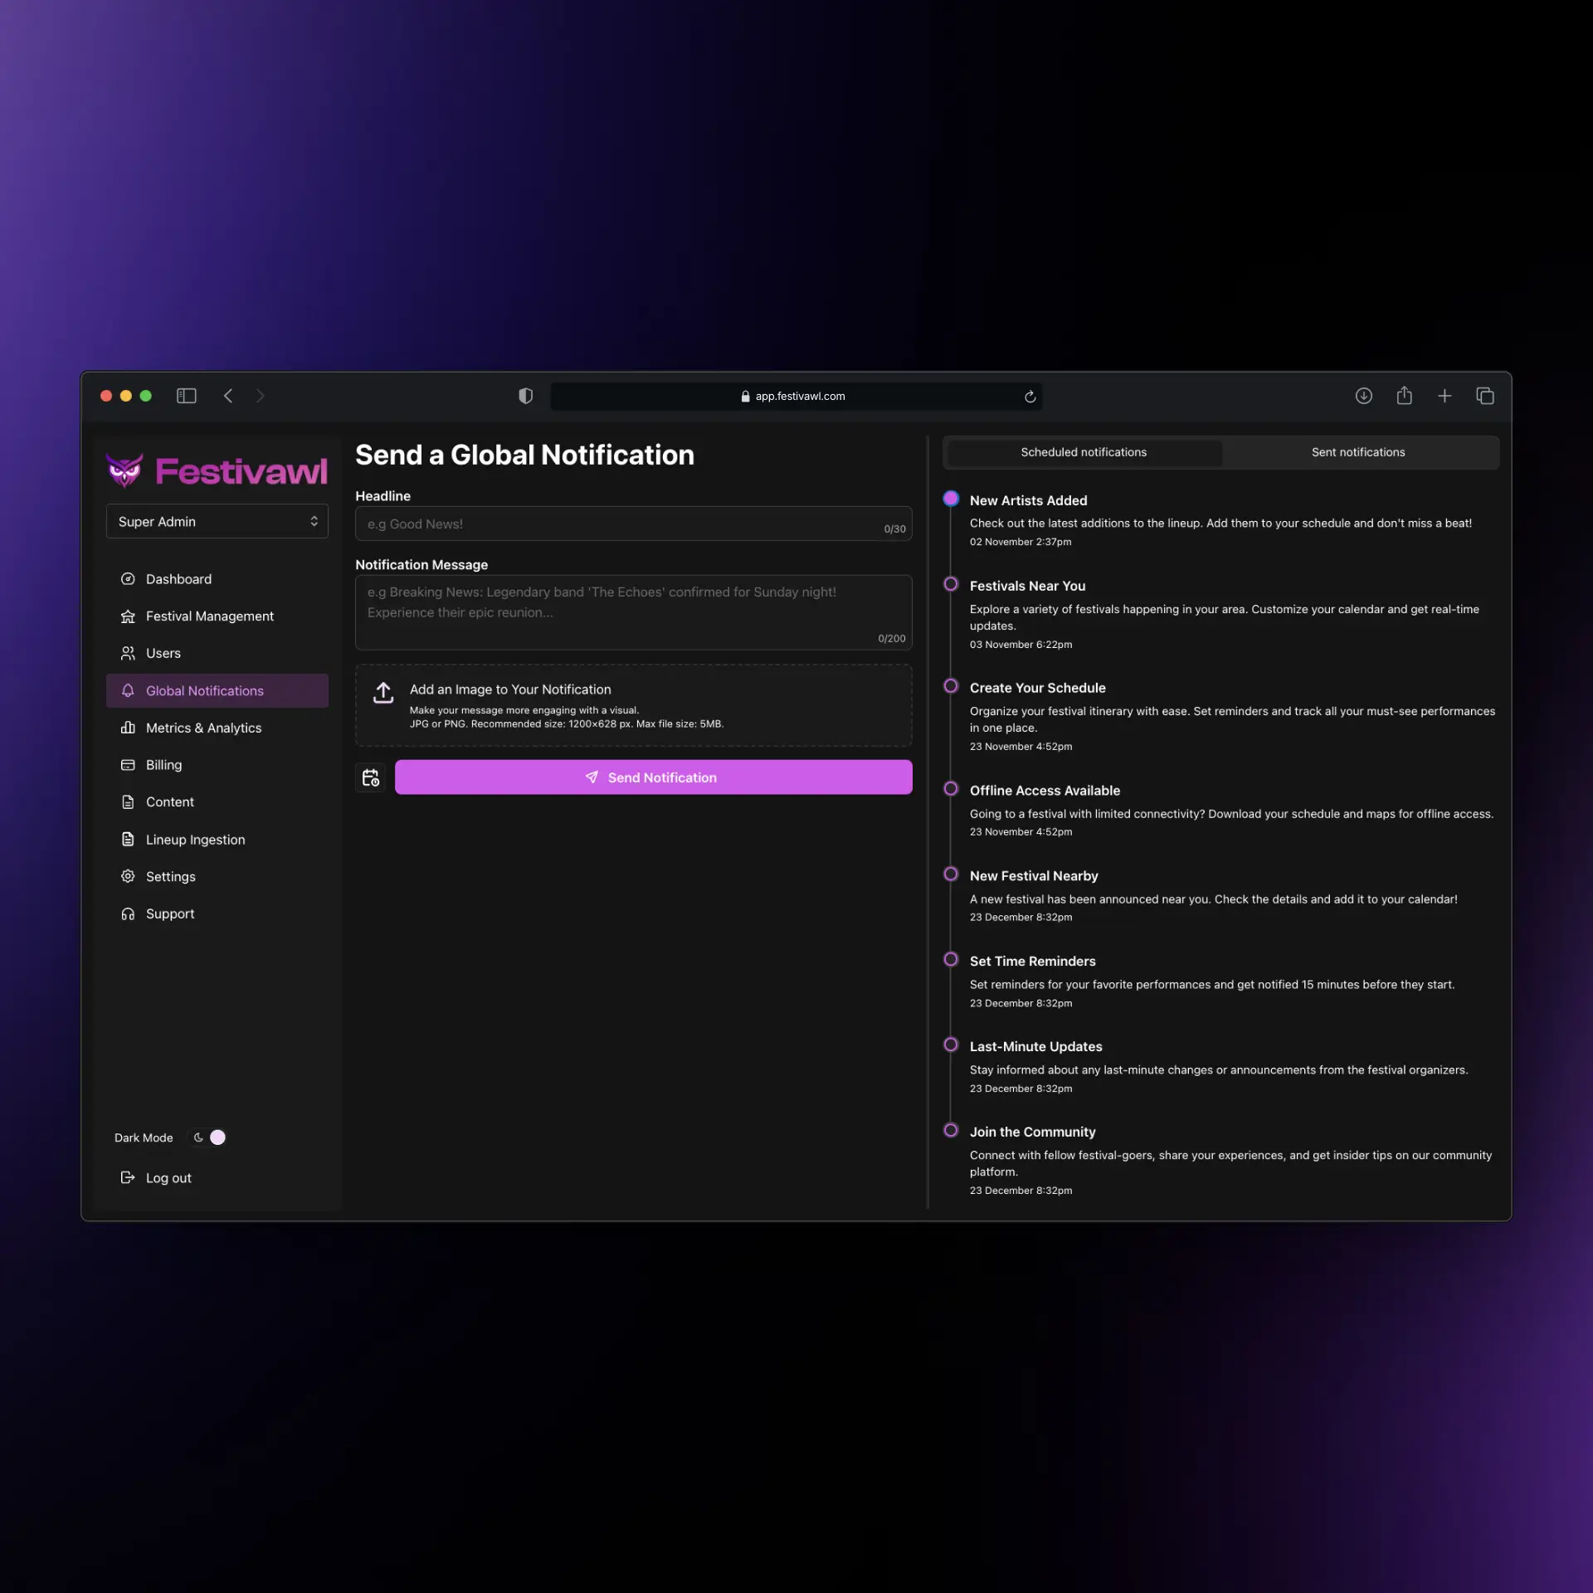Click the Dashboard compass icon

(x=128, y=579)
